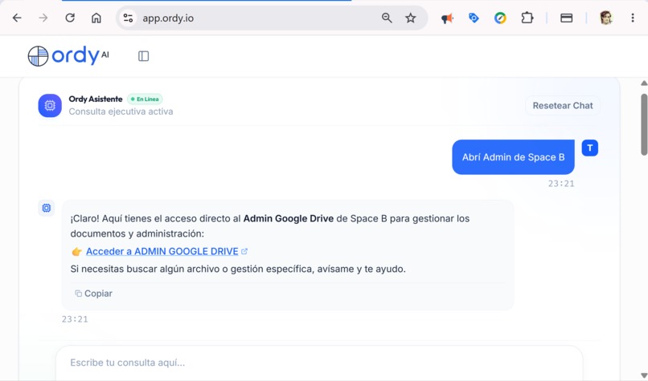Image resolution: width=648 pixels, height=381 pixels.
Task: Open the zoom magnifier icon in address bar
Action: tap(387, 18)
